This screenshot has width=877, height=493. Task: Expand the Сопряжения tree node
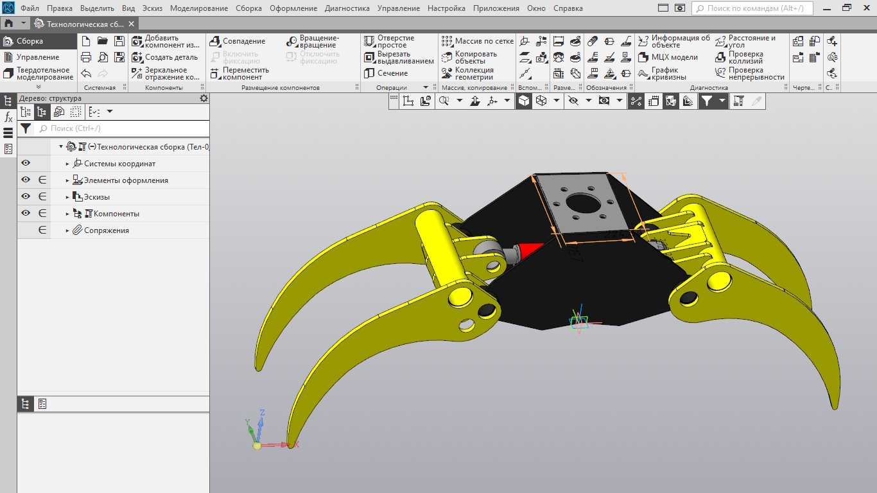[67, 230]
